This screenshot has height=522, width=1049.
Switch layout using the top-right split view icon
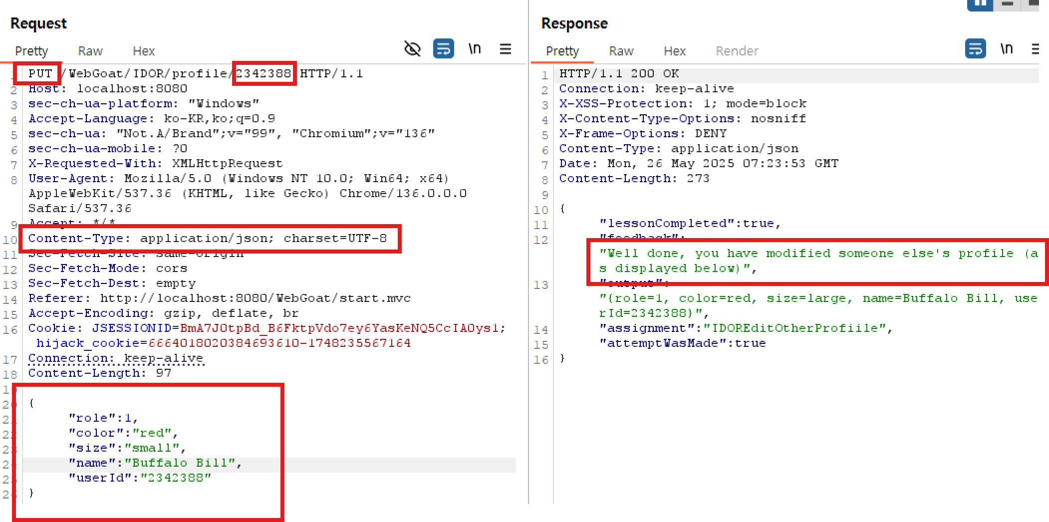point(980,4)
